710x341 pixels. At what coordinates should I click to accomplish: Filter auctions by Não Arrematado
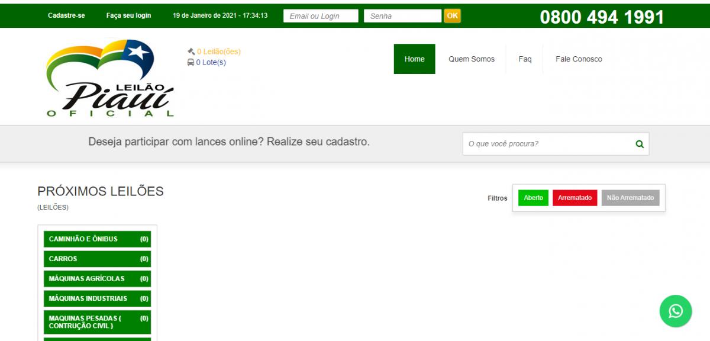pos(631,198)
